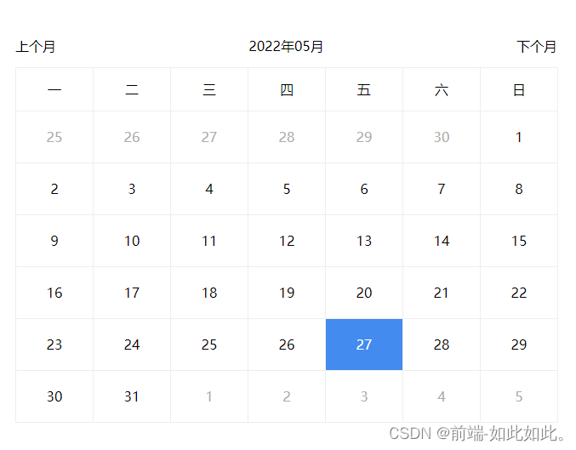Choose May 25 in the 三 column
Screen dimensions: 576x450
(x=209, y=345)
